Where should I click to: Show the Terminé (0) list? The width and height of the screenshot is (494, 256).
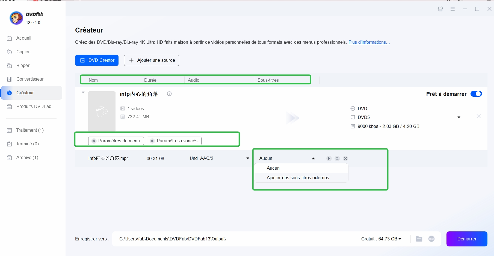point(27,144)
